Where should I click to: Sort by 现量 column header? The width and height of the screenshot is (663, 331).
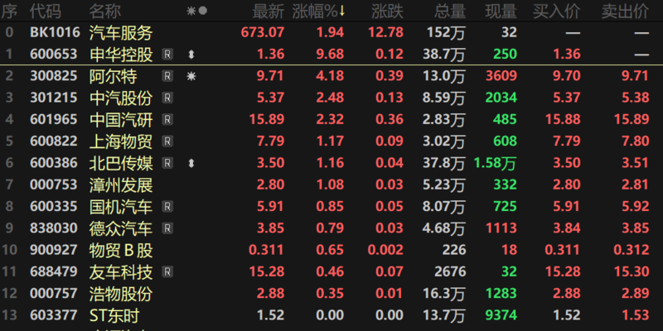tap(501, 12)
